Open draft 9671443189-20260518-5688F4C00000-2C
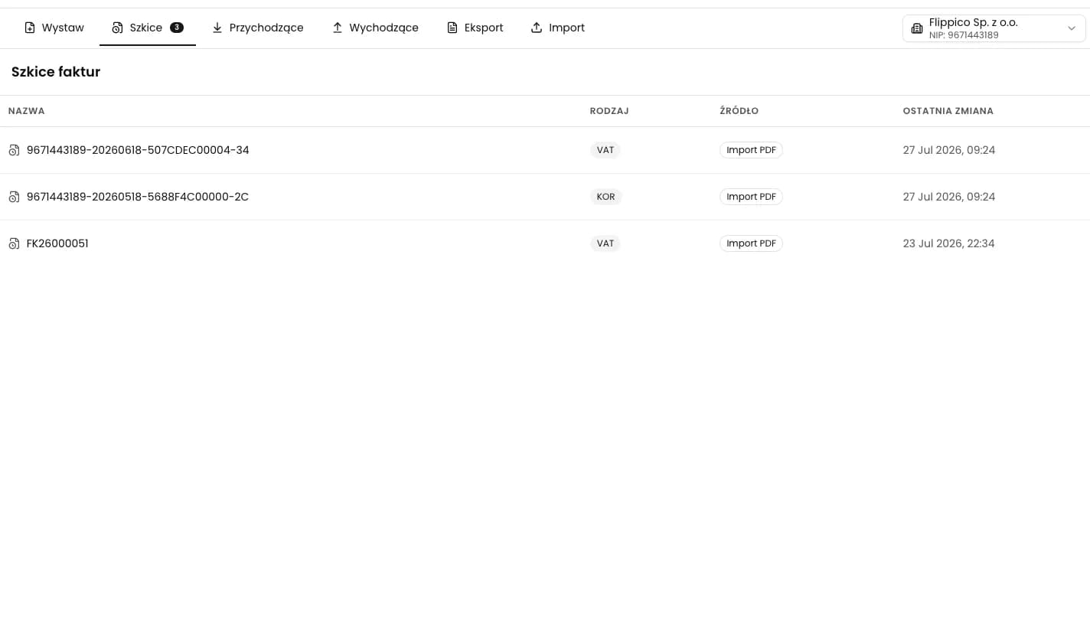The width and height of the screenshot is (1090, 617). pyautogui.click(x=138, y=197)
